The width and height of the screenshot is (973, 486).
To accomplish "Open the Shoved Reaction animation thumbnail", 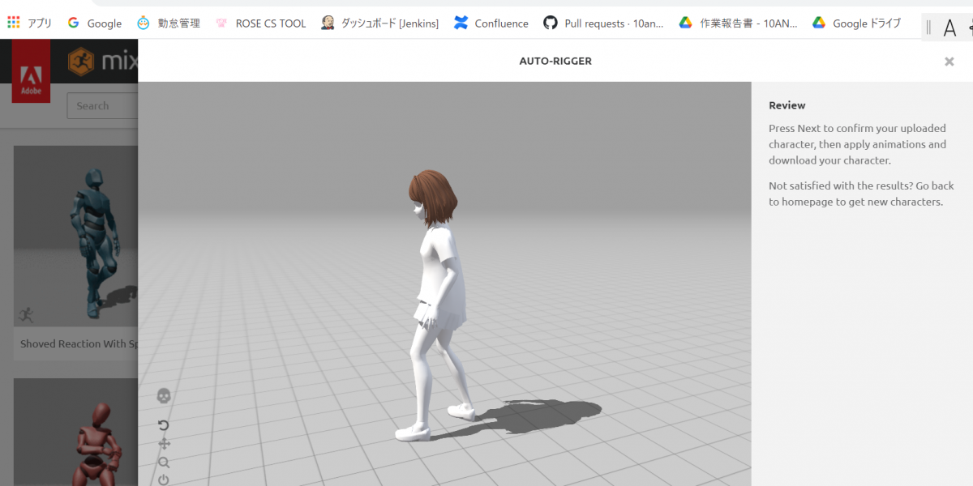I will (x=75, y=237).
